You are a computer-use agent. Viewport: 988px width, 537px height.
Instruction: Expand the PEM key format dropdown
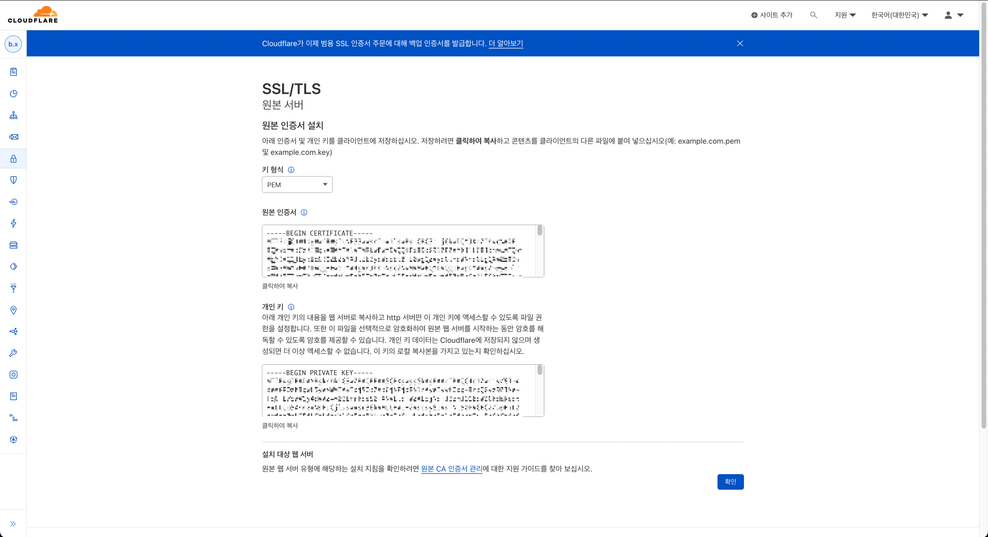click(x=297, y=185)
